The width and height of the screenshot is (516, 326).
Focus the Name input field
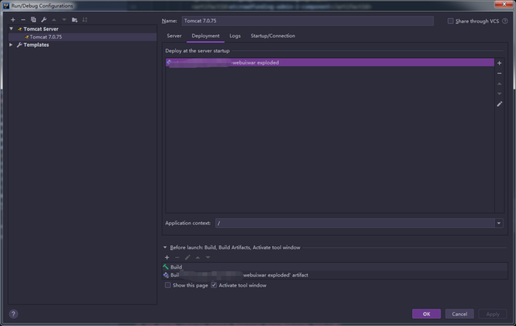coord(308,21)
